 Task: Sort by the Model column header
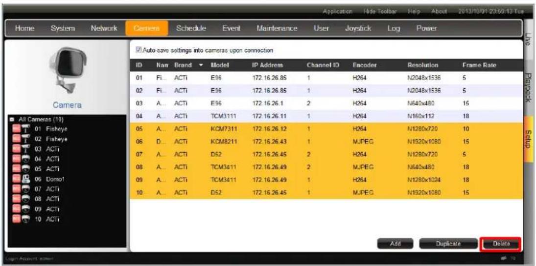[x=219, y=65]
